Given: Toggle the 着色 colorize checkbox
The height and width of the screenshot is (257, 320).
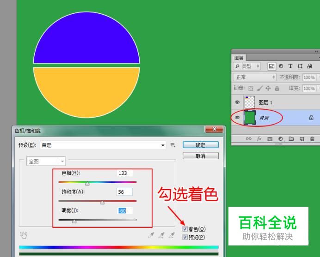Looking at the screenshot, I should (x=185, y=229).
